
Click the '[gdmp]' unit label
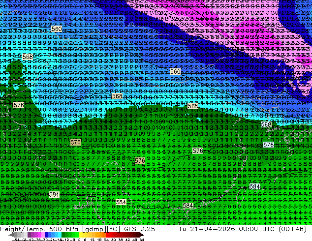click(94, 229)
